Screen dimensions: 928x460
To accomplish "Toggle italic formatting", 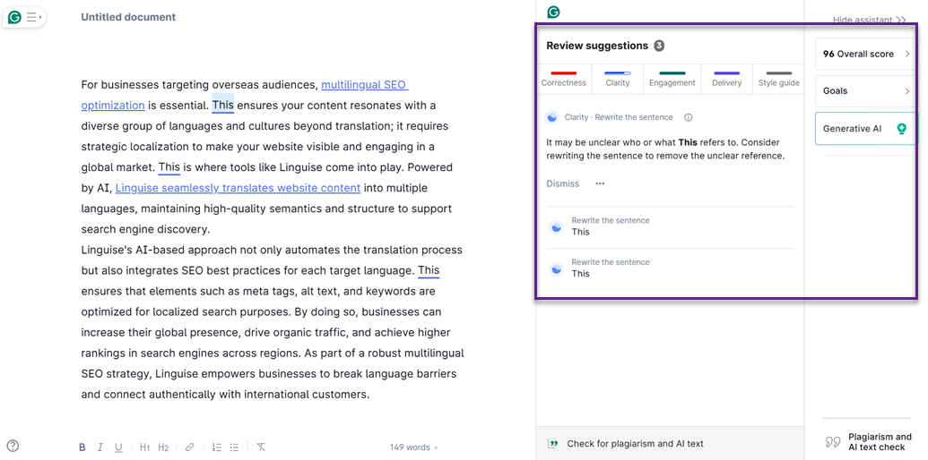I will (100, 447).
